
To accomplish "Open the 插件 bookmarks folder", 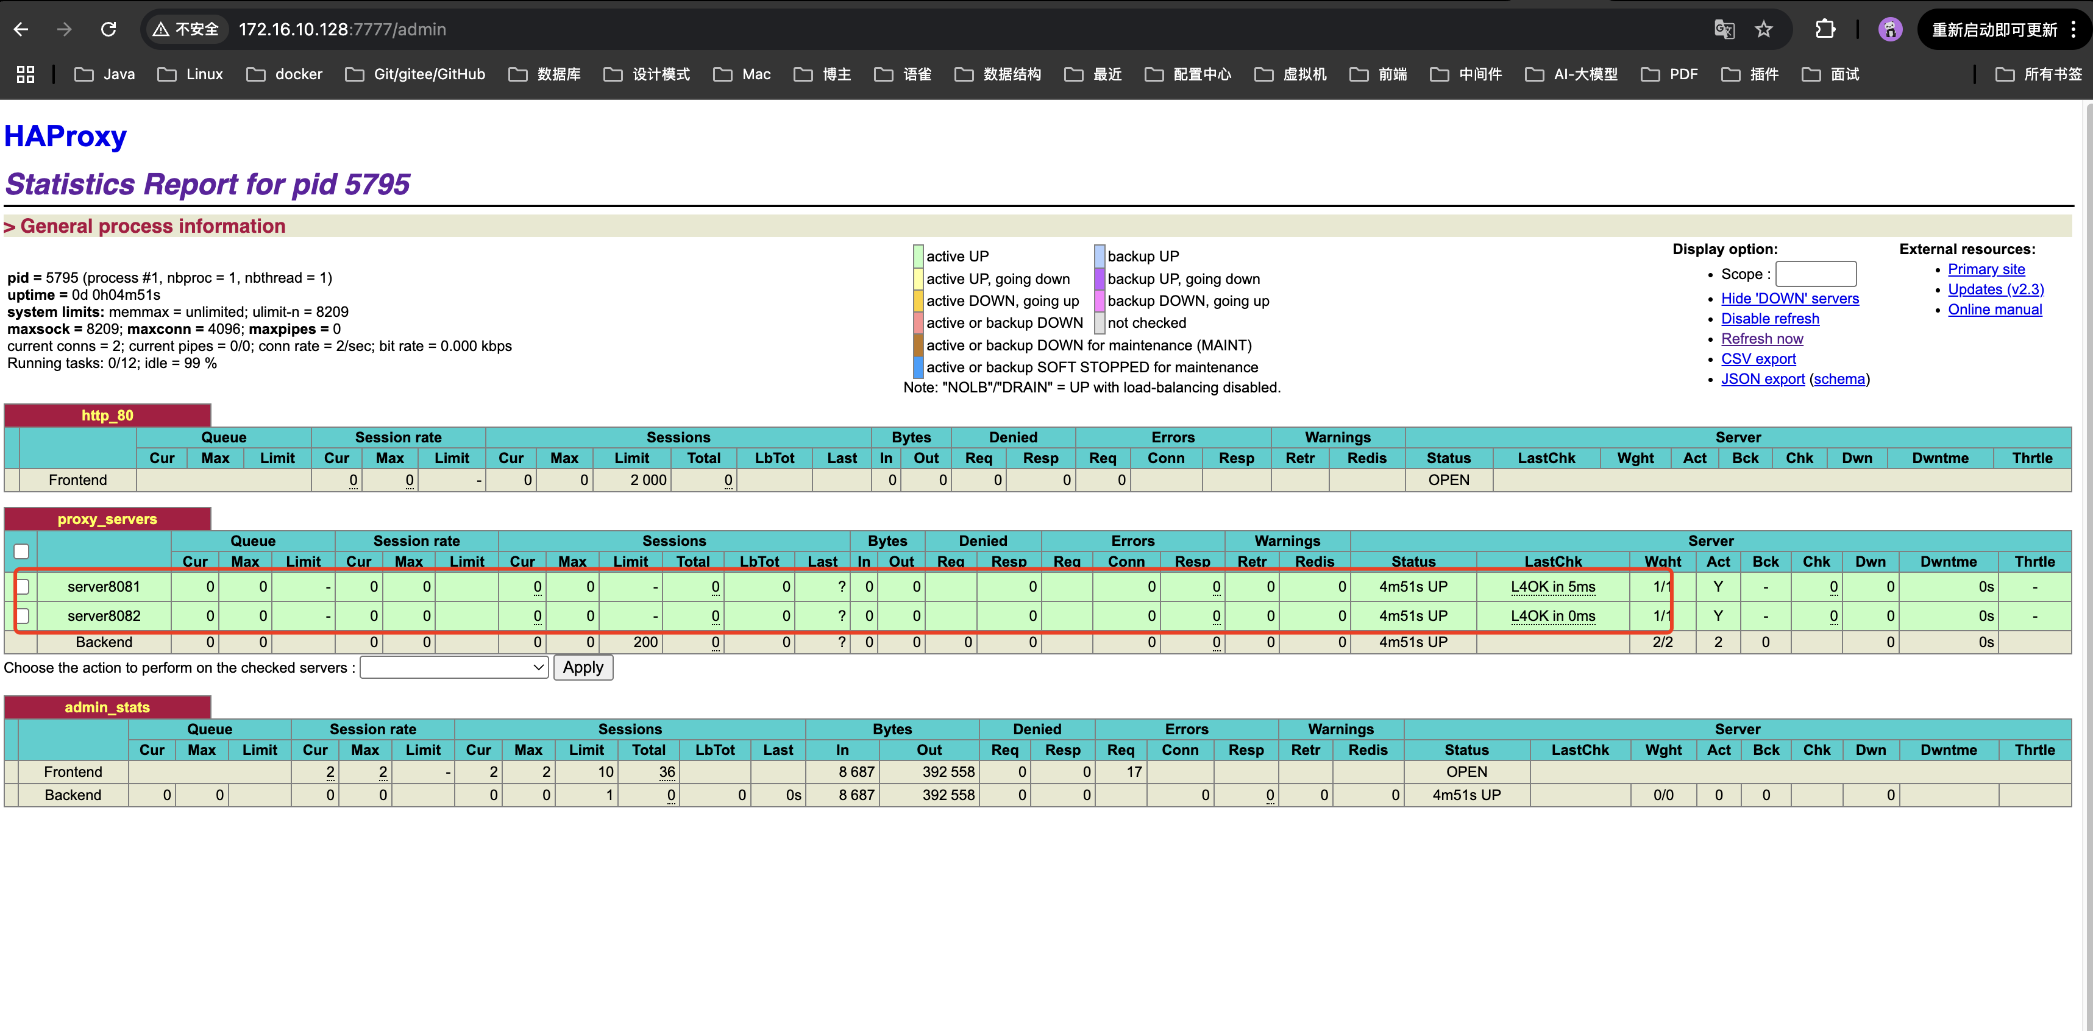I will tap(1749, 74).
